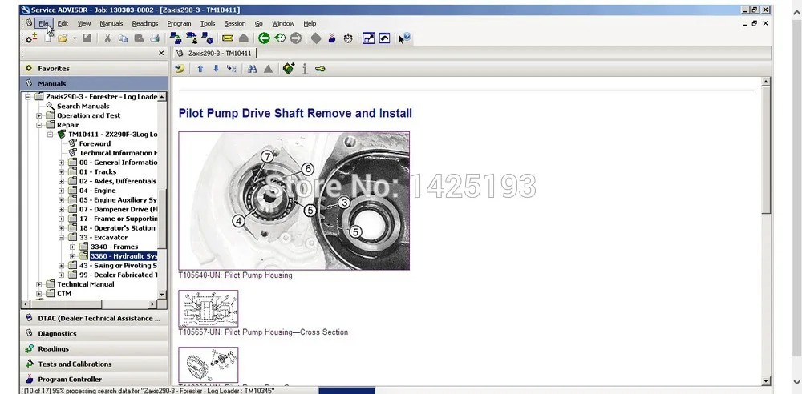This screenshot has height=394, width=802.
Task: Close the left navigation pane with X
Action: tap(162, 53)
